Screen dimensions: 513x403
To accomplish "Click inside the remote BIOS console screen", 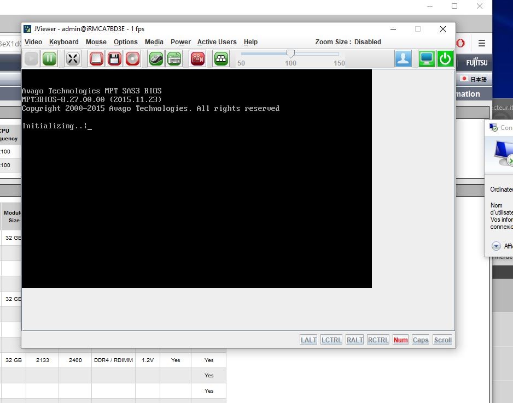I will pos(197,191).
